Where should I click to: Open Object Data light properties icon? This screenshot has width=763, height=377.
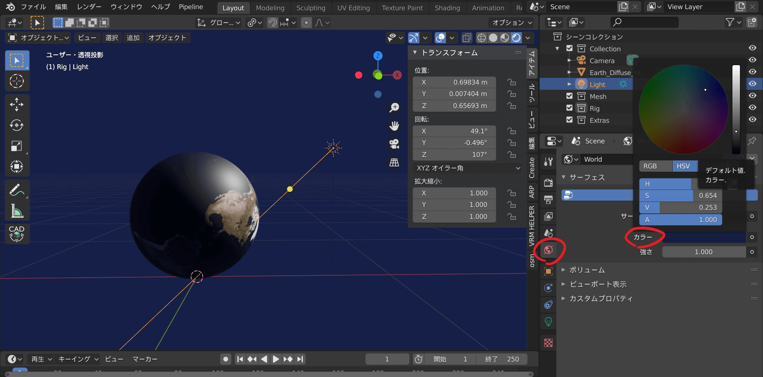tap(548, 321)
